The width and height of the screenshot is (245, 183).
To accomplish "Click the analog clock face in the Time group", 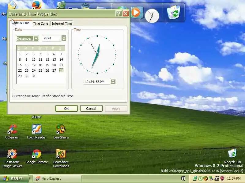I will point(97,55).
